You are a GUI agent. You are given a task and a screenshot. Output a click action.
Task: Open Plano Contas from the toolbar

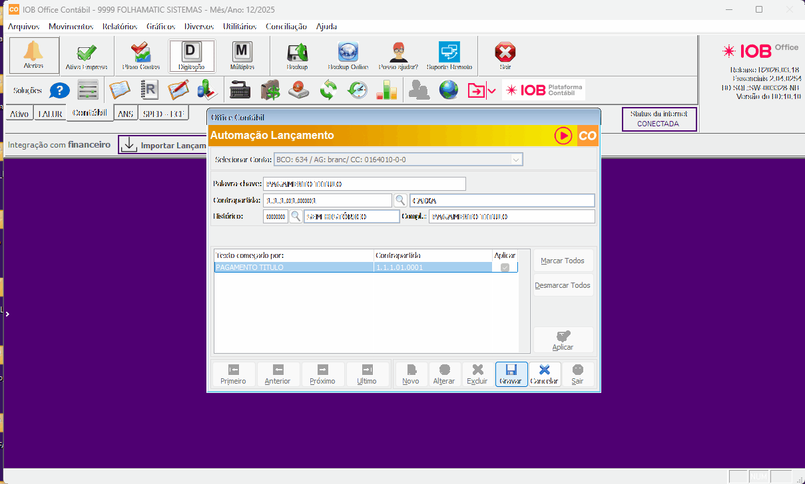[140, 55]
